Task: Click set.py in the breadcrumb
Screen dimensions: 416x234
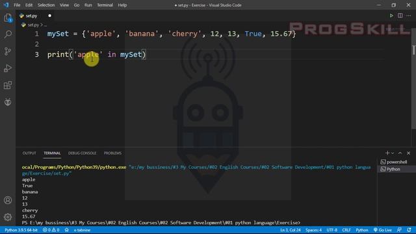Action: click(x=33, y=25)
